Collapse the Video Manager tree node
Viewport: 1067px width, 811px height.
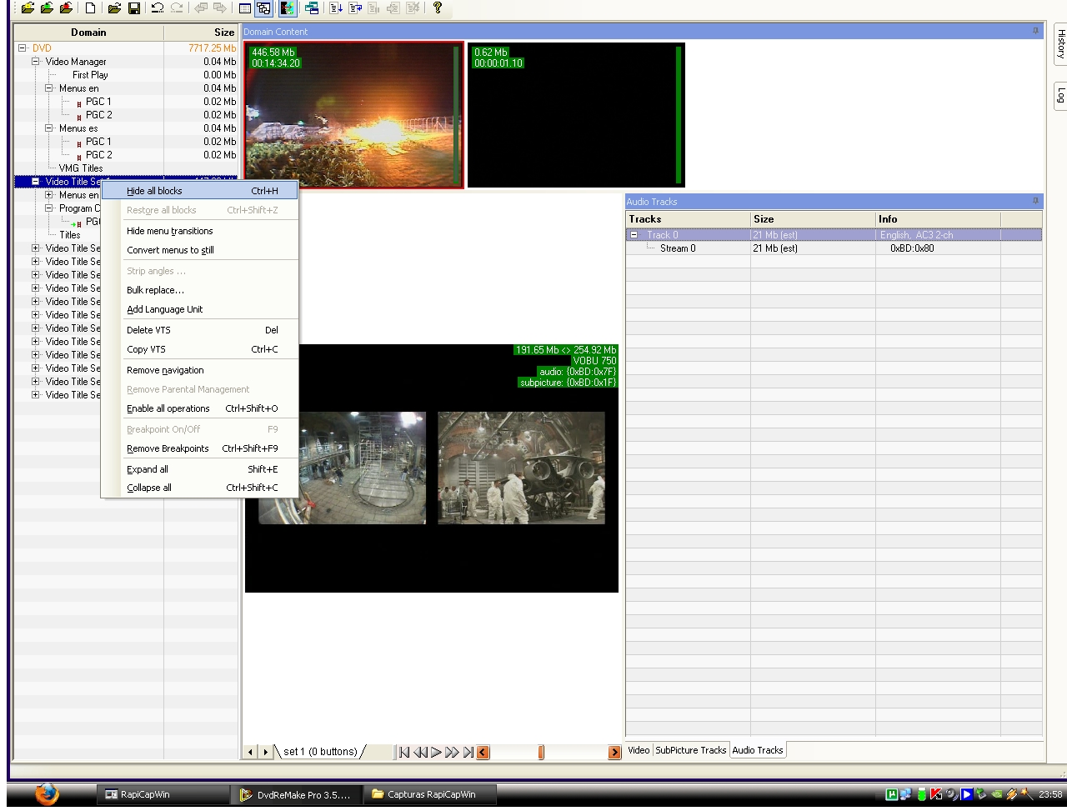(35, 62)
